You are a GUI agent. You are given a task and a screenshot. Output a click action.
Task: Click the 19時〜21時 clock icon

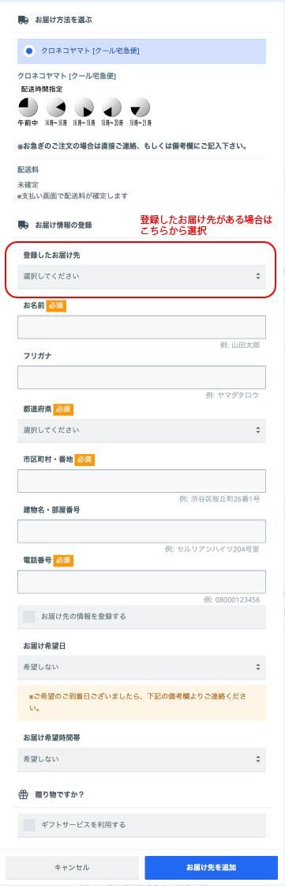[x=140, y=107]
